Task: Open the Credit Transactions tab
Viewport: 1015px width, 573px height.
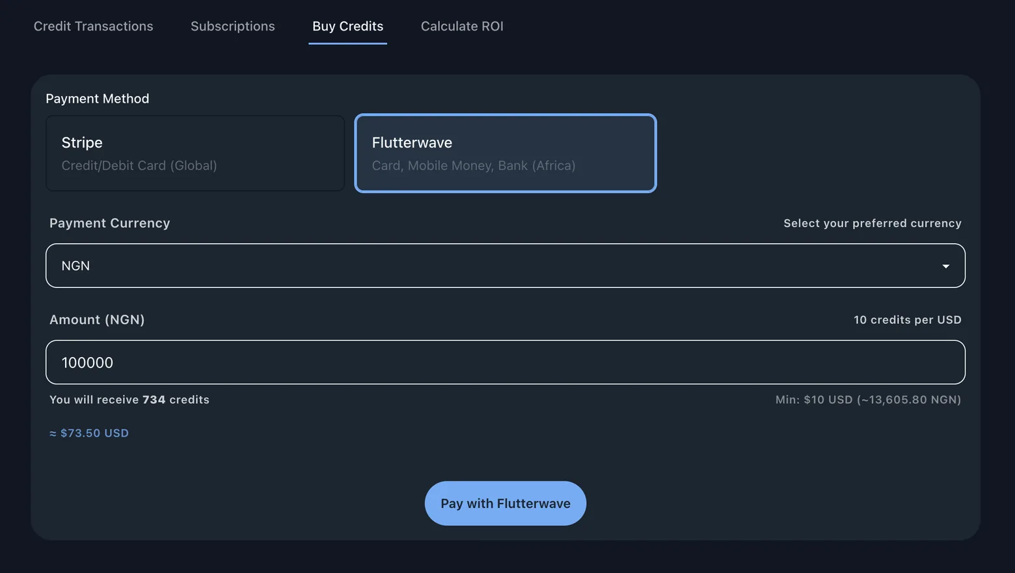Action: click(x=93, y=26)
